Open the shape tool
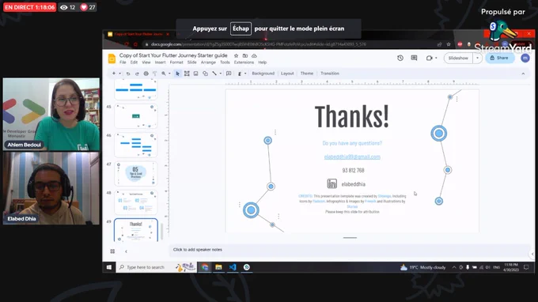This screenshot has height=302, width=538. click(x=205, y=74)
